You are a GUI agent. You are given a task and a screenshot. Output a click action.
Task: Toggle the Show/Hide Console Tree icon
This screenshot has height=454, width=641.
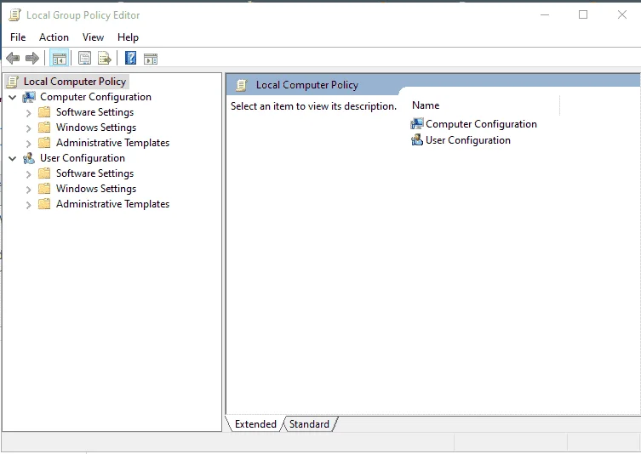[60, 59]
